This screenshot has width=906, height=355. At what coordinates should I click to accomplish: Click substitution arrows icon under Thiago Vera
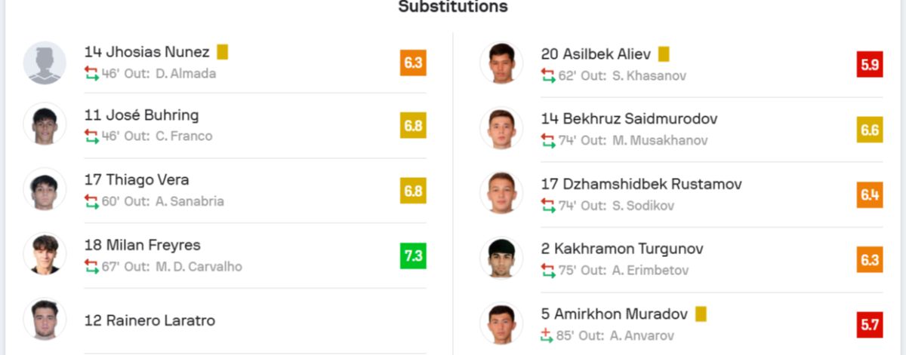[x=91, y=201]
